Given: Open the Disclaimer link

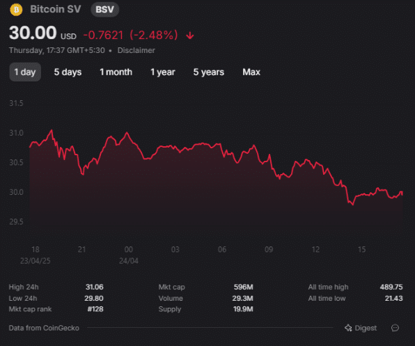Looking at the screenshot, I should pyautogui.click(x=136, y=50).
